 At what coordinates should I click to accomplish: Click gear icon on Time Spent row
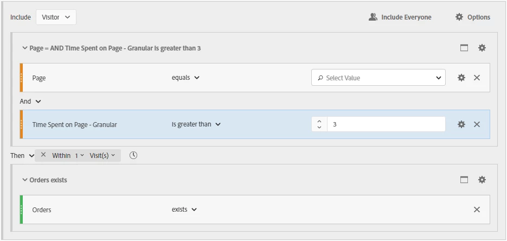(461, 124)
